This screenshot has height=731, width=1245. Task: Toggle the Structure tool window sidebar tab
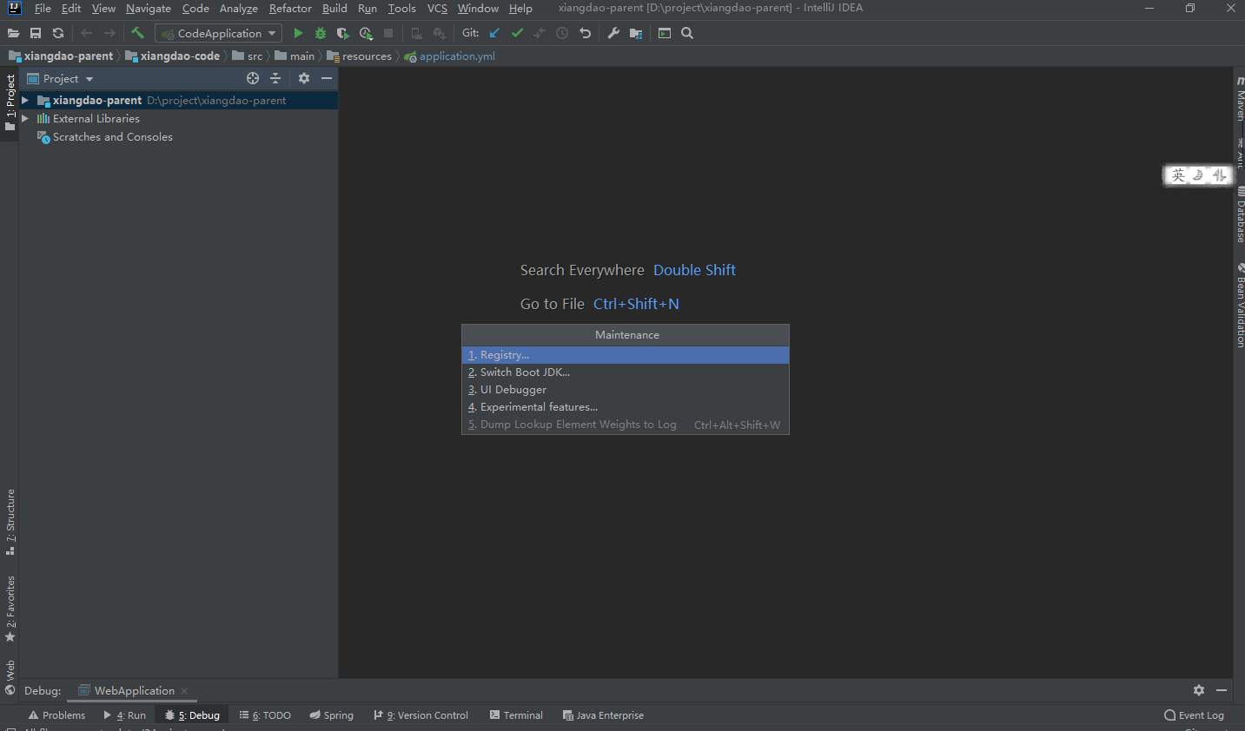[10, 521]
